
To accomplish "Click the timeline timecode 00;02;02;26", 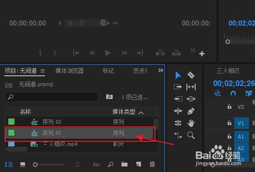I will pos(234,83).
